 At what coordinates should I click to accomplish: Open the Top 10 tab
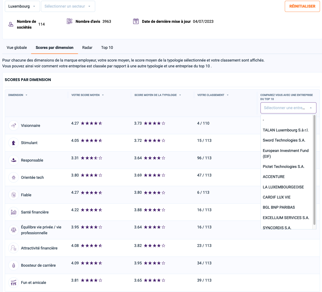tap(107, 48)
